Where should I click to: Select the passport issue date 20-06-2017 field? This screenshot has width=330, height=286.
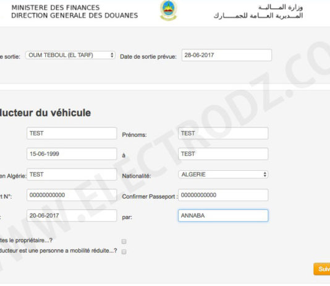pyautogui.click(x=72, y=215)
